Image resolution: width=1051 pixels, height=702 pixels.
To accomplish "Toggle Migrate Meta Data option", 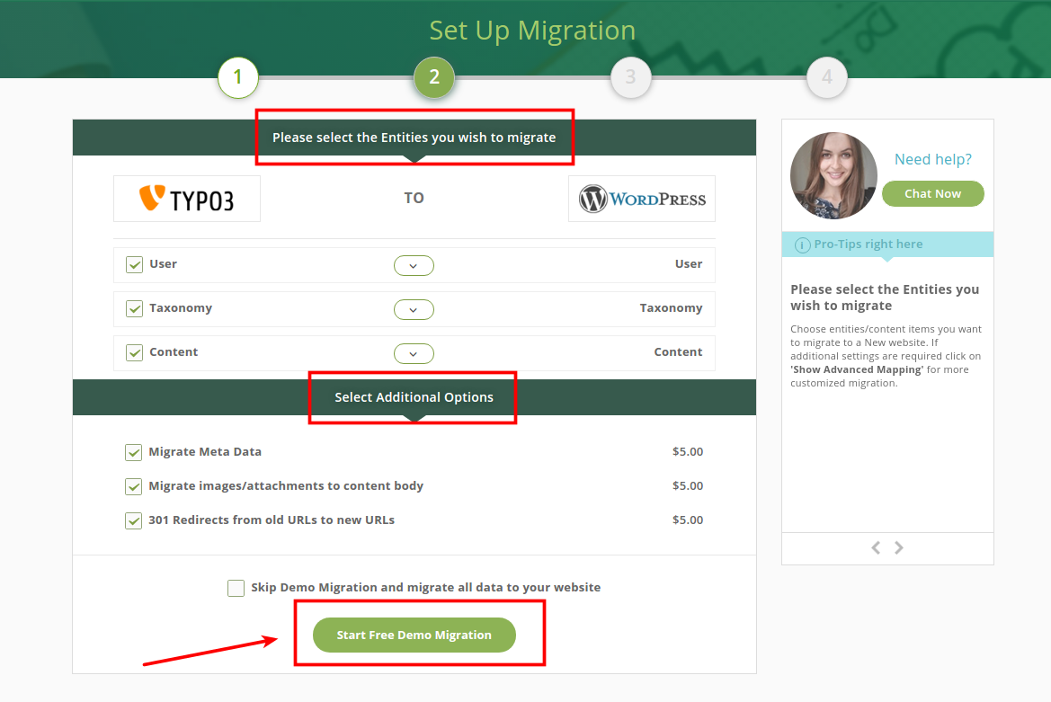I will (x=133, y=453).
